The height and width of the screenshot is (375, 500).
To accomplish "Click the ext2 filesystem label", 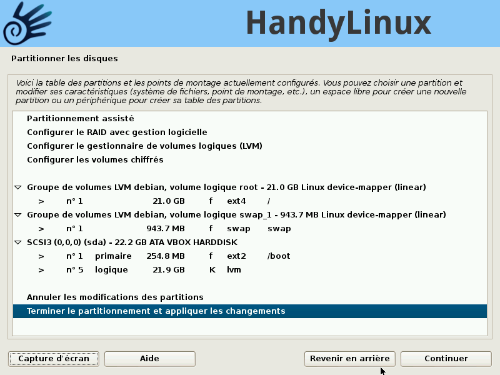I will pyautogui.click(x=236, y=256).
